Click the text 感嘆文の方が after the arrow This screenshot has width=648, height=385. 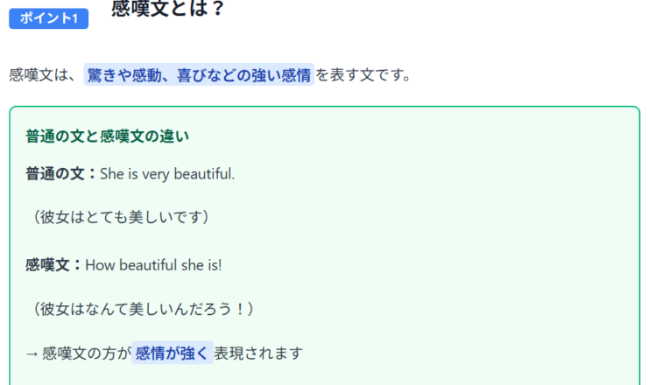click(x=86, y=353)
